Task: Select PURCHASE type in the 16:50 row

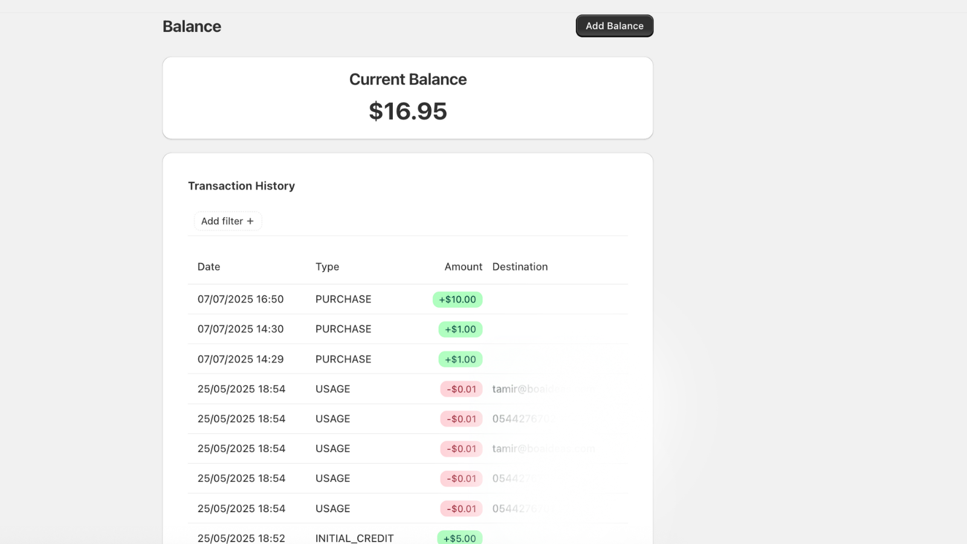Action: click(x=343, y=299)
